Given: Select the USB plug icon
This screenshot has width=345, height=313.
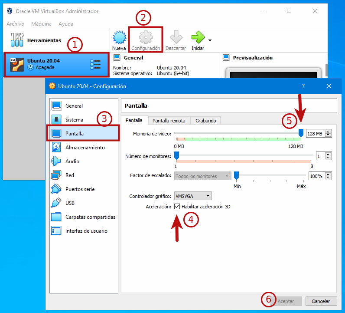Looking at the screenshot, I should (56, 203).
